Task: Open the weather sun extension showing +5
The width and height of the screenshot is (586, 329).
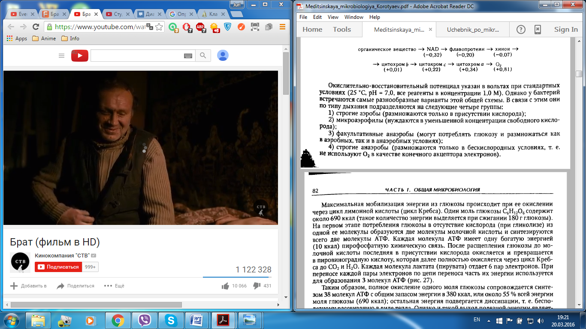Action: click(x=214, y=27)
